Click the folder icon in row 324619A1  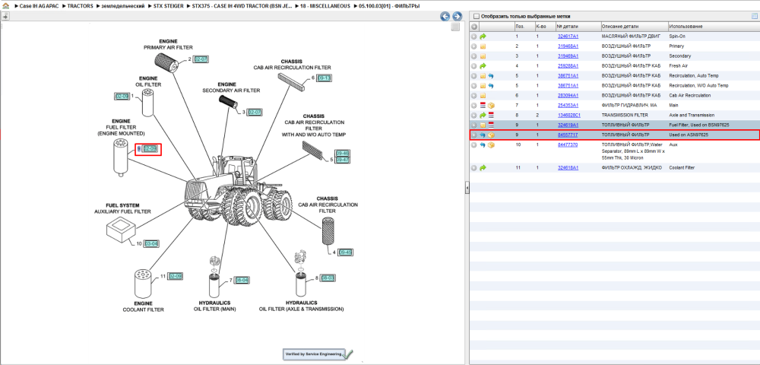pos(483,125)
